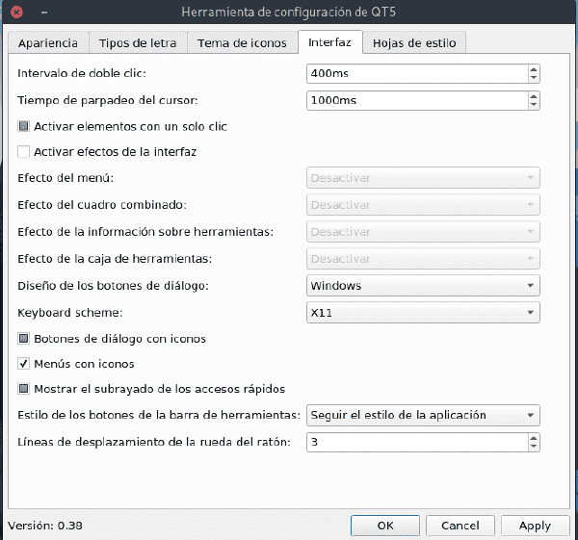This screenshot has width=578, height=540.
Task: Open Efecto de la información sobre herramientas dropdown
Action: (x=423, y=232)
